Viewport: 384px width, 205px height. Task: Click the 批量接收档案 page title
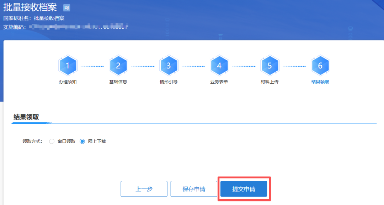click(x=30, y=7)
